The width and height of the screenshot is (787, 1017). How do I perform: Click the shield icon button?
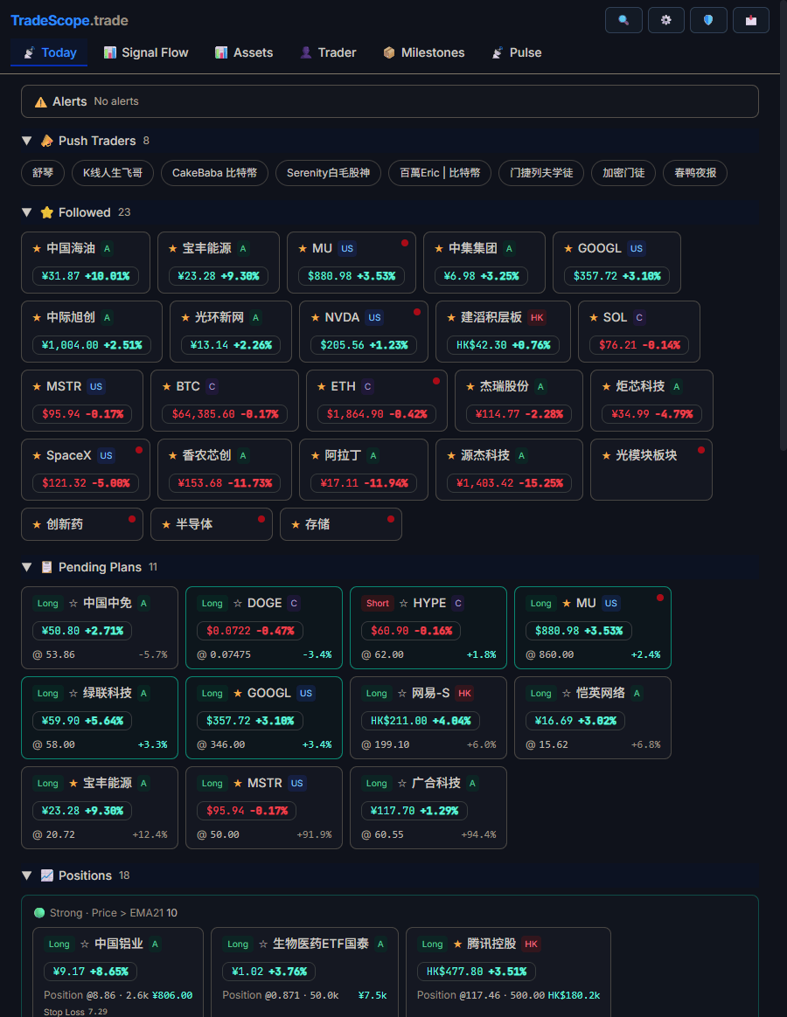click(x=708, y=20)
